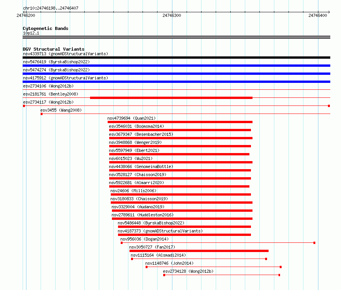
Task: Click the DGV Structural Variants track title
Action: coord(54,49)
